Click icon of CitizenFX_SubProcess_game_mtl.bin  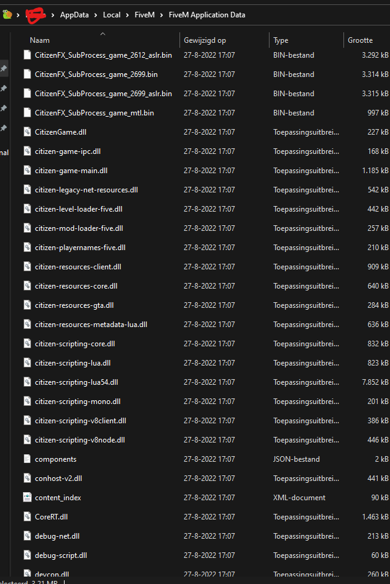click(x=27, y=113)
